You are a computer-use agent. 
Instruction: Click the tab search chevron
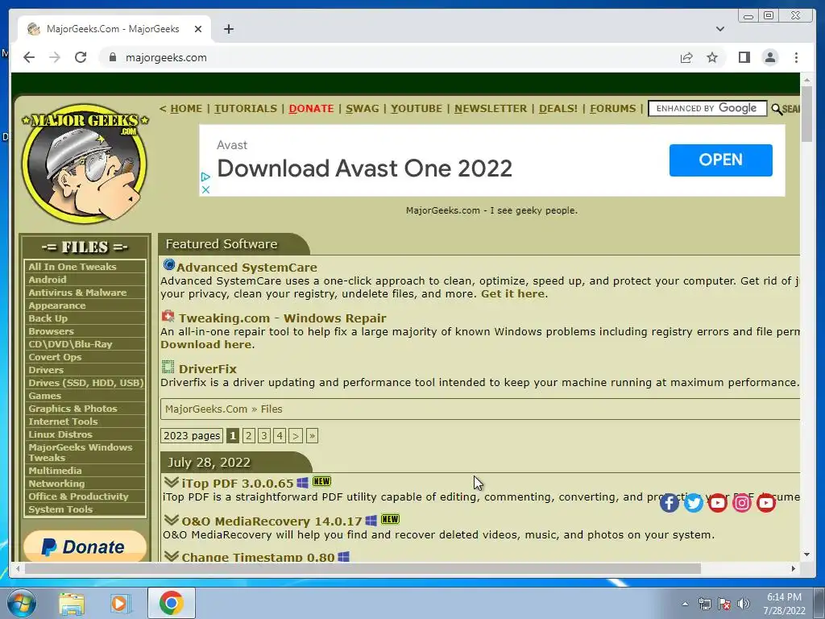click(x=719, y=29)
